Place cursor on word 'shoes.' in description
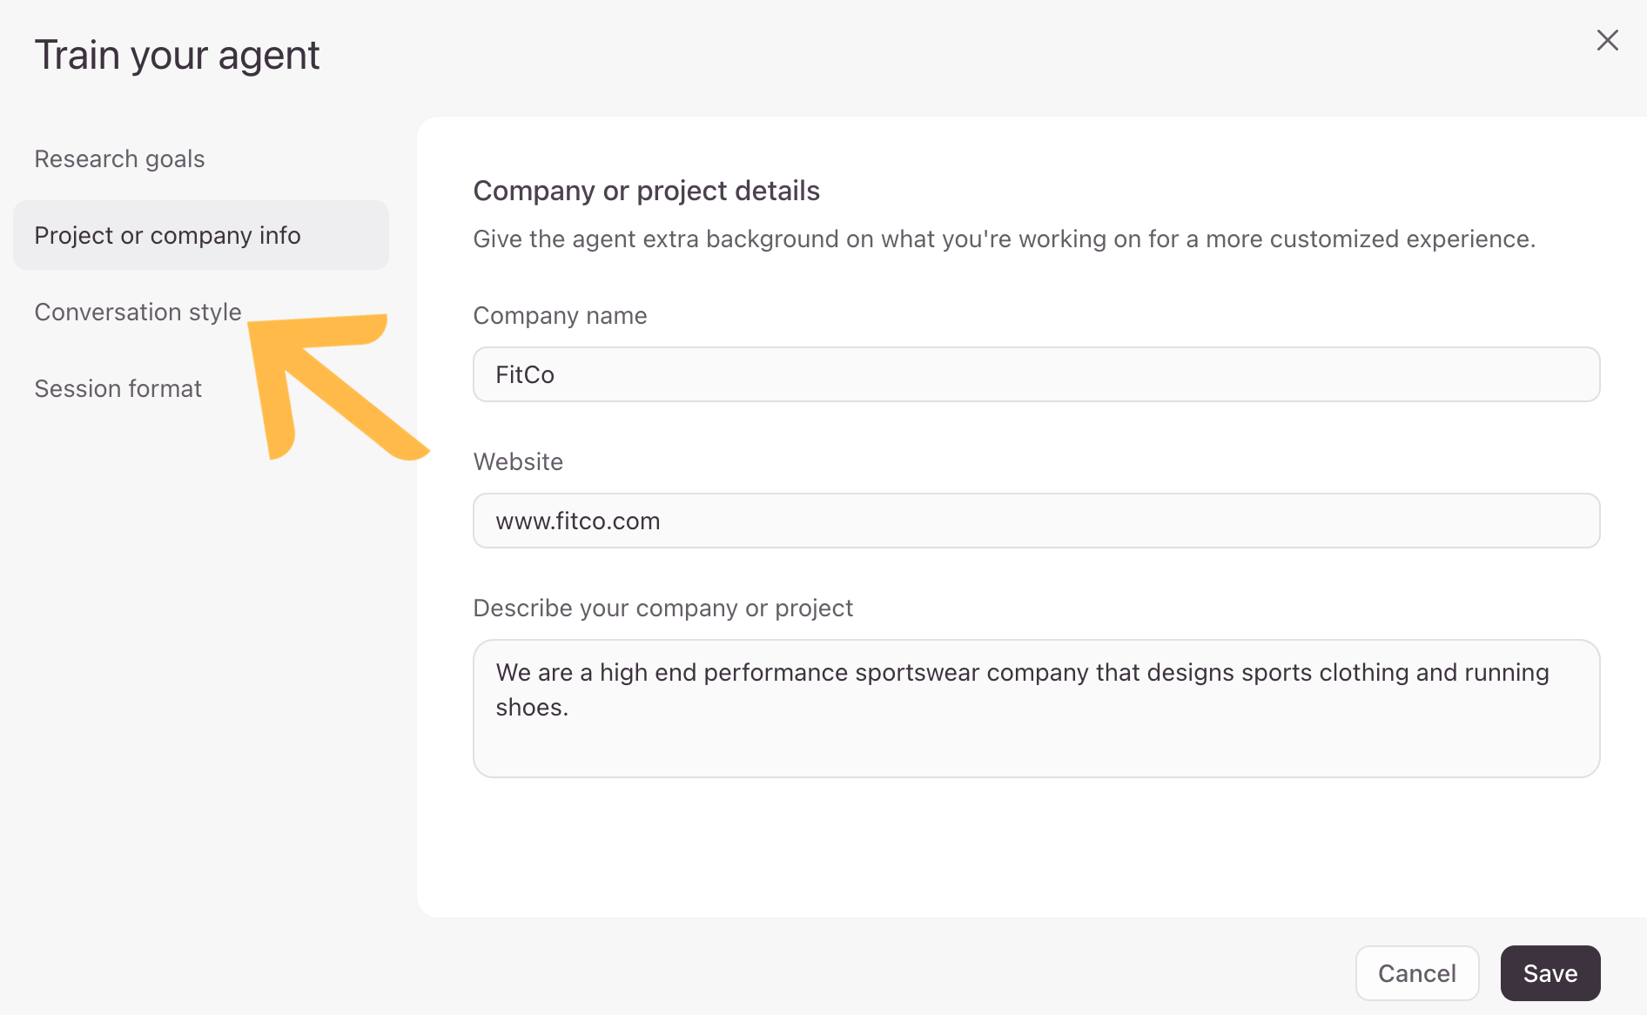The height and width of the screenshot is (1015, 1647). (x=532, y=707)
